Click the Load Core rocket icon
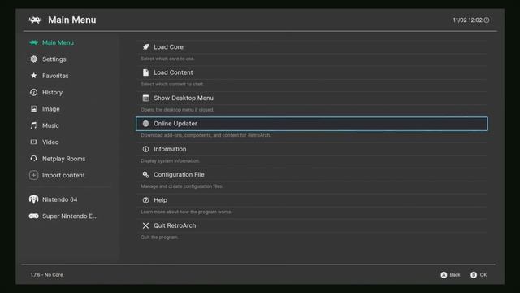 click(x=145, y=47)
